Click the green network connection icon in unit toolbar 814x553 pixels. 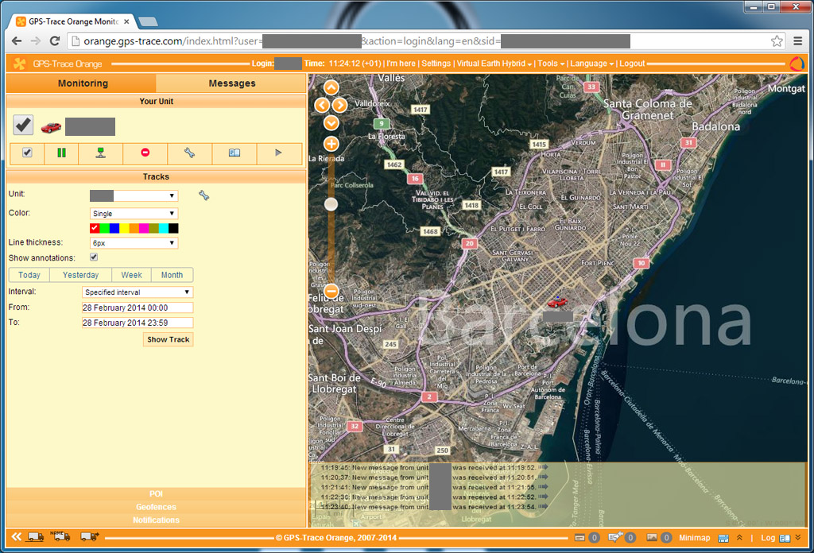pos(101,153)
